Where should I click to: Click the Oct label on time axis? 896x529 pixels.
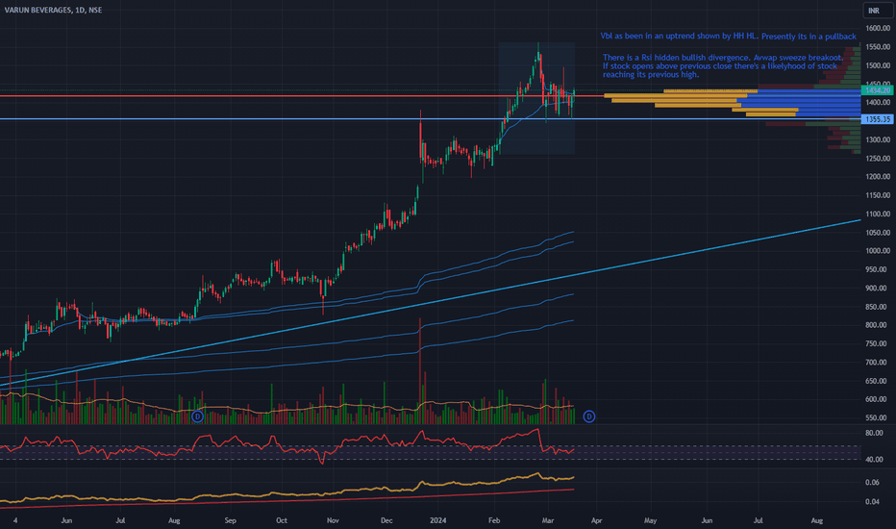[282, 520]
